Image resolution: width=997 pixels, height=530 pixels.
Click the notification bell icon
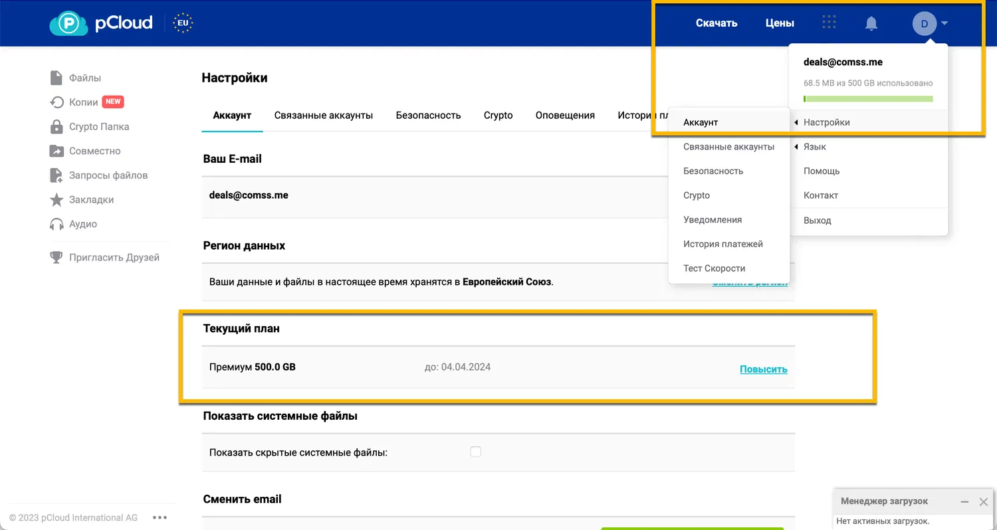tap(871, 23)
